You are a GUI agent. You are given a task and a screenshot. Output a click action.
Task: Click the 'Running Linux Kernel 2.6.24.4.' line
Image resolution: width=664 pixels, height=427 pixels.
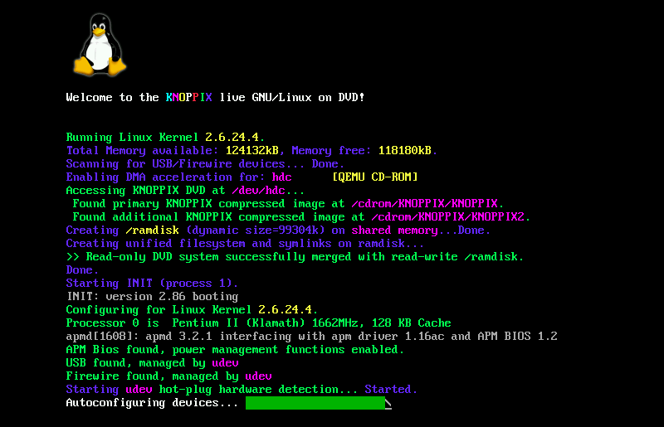165,137
